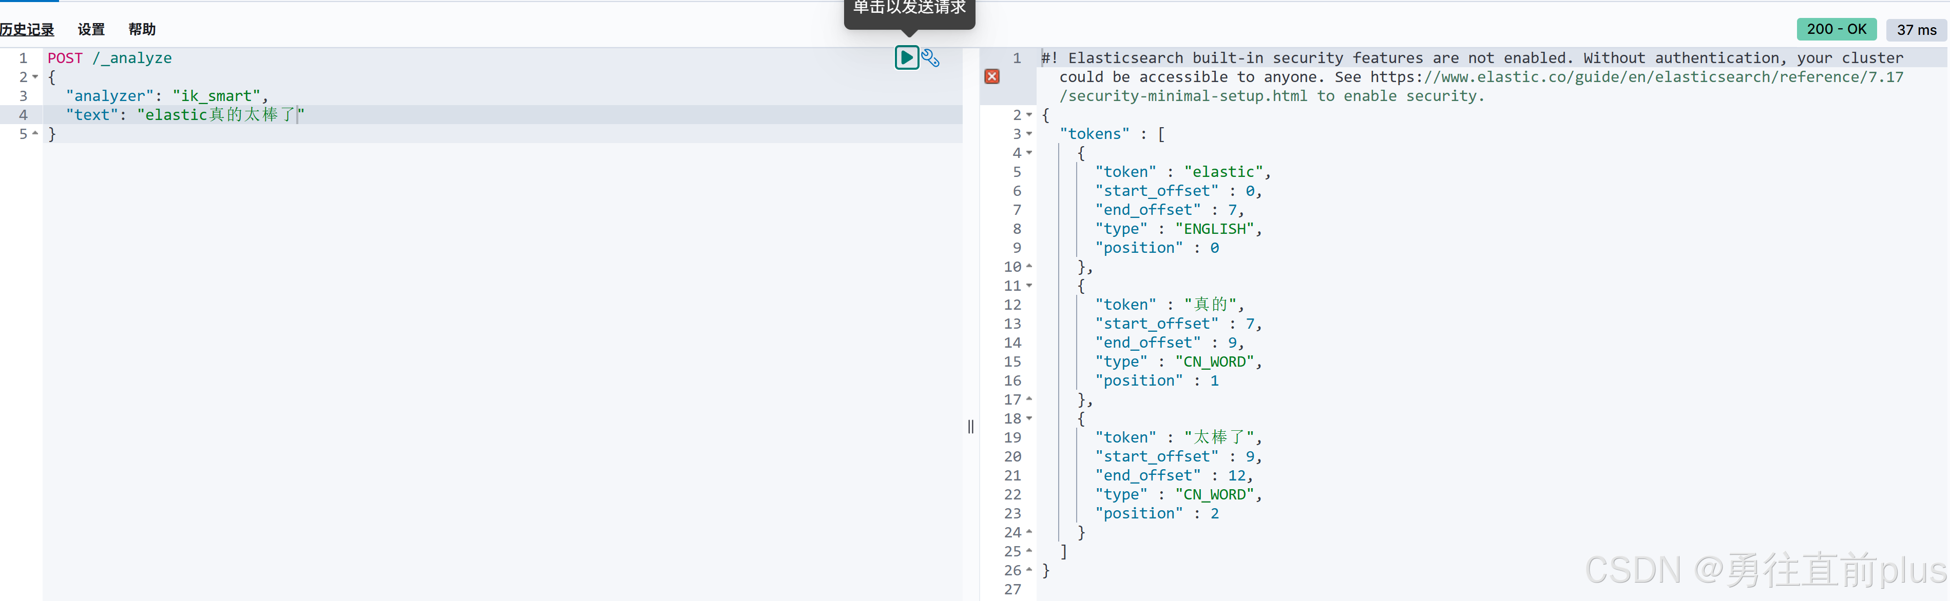Screen dimensions: 1950x601
Task: Fold first token object at line 4
Action: click(1029, 153)
